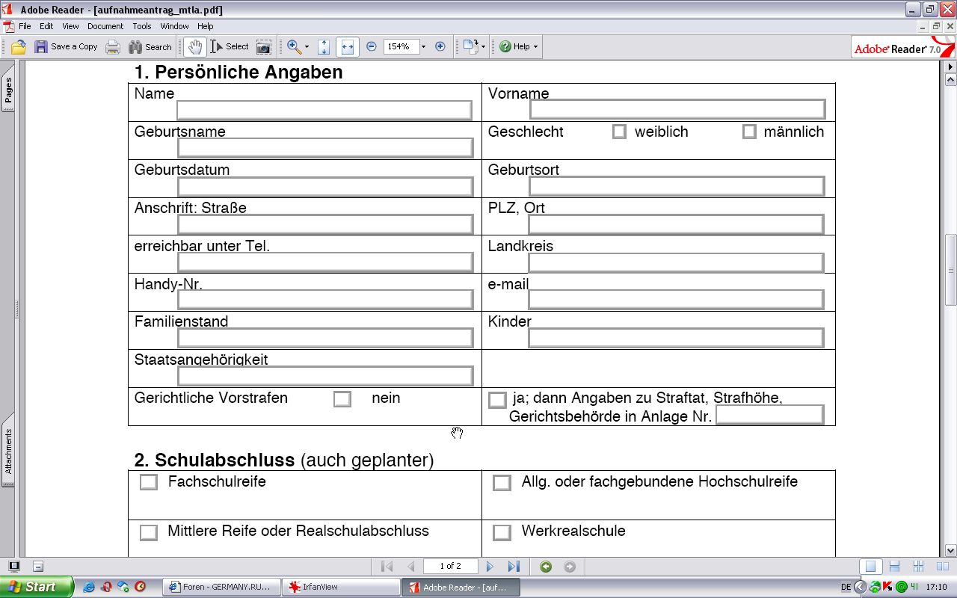Image resolution: width=957 pixels, height=598 pixels.
Task: Check the männlich checkbox
Action: tap(749, 132)
